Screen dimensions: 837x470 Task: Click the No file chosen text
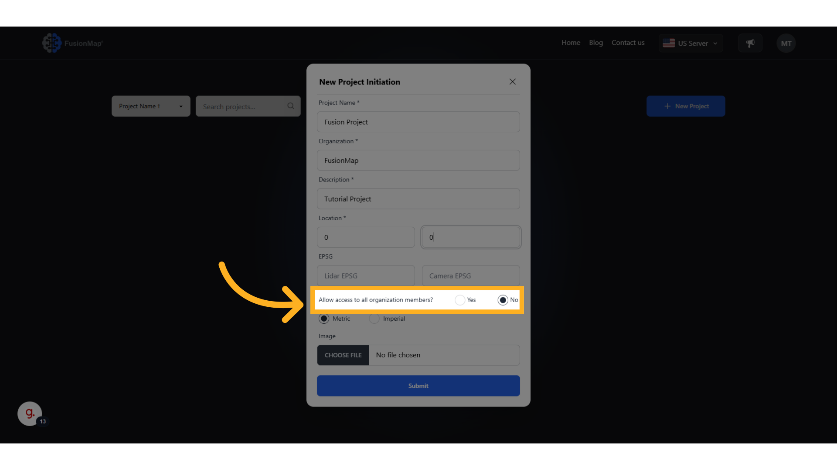[x=398, y=355]
